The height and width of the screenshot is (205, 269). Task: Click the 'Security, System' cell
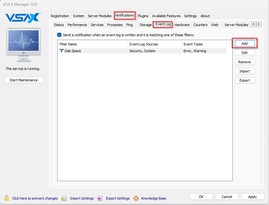[x=142, y=51]
